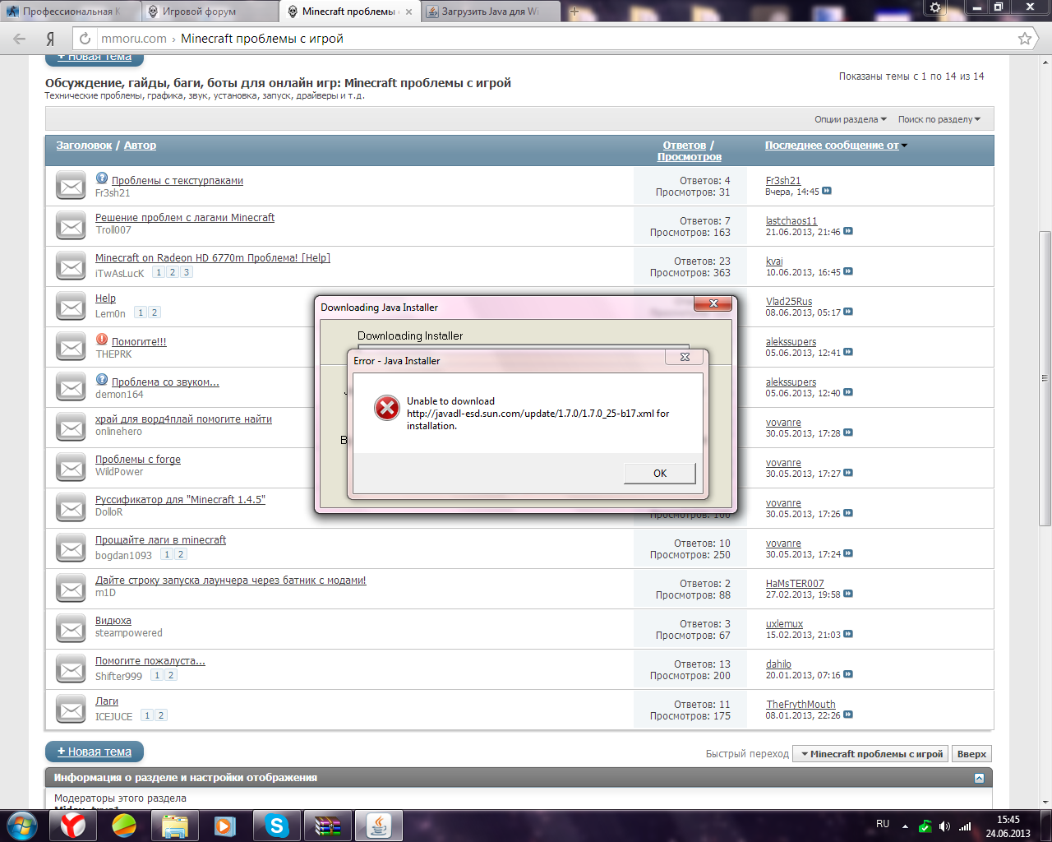This screenshot has width=1052, height=842.
Task: Show hidden tray icons arrow
Action: tap(905, 826)
